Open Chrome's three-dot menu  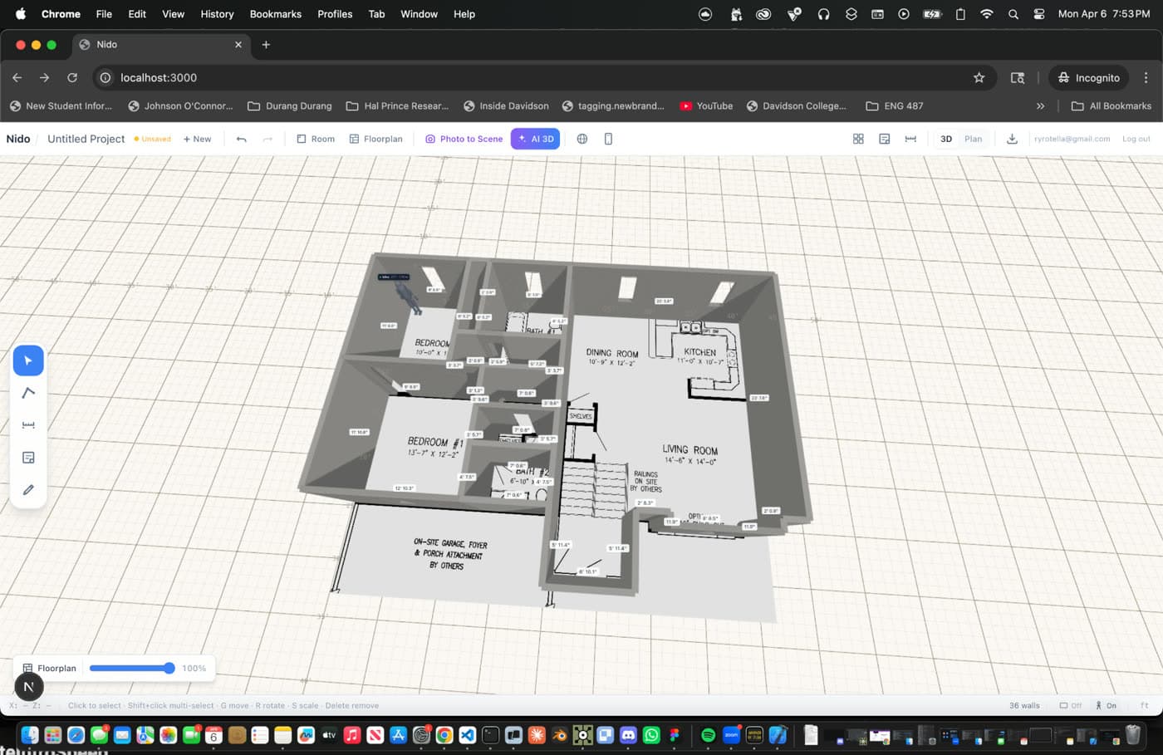[x=1146, y=77]
